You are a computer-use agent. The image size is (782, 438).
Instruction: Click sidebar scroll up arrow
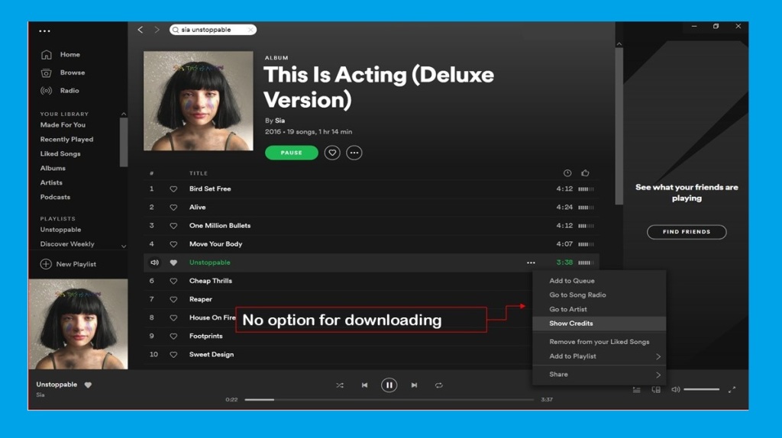[x=124, y=114]
